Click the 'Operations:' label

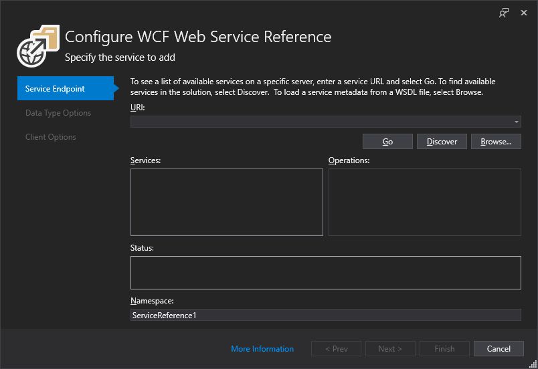click(x=349, y=160)
